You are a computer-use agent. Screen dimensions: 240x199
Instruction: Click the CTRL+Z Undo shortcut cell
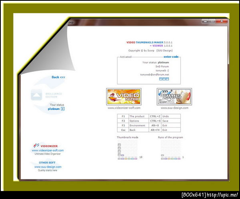[165, 116]
